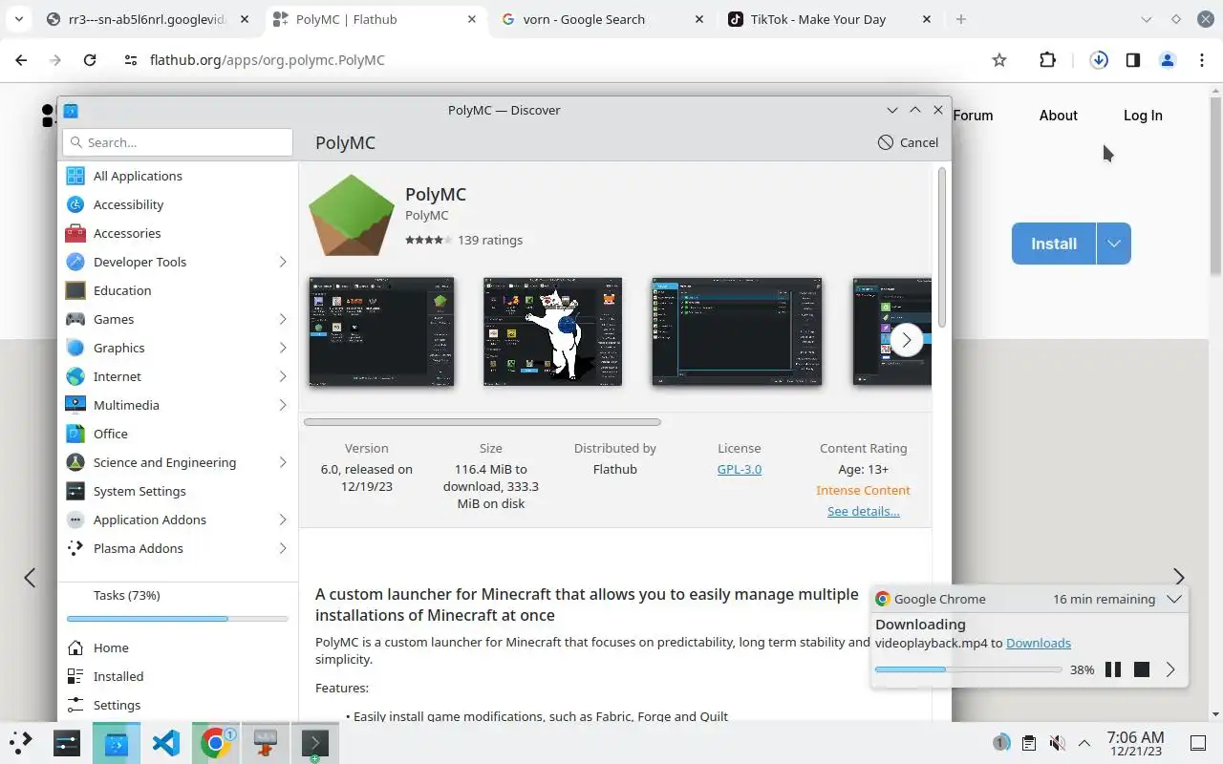Screen dimensions: 1223x764
Task: Expand Graphics chevron arrow
Action: tap(283, 348)
